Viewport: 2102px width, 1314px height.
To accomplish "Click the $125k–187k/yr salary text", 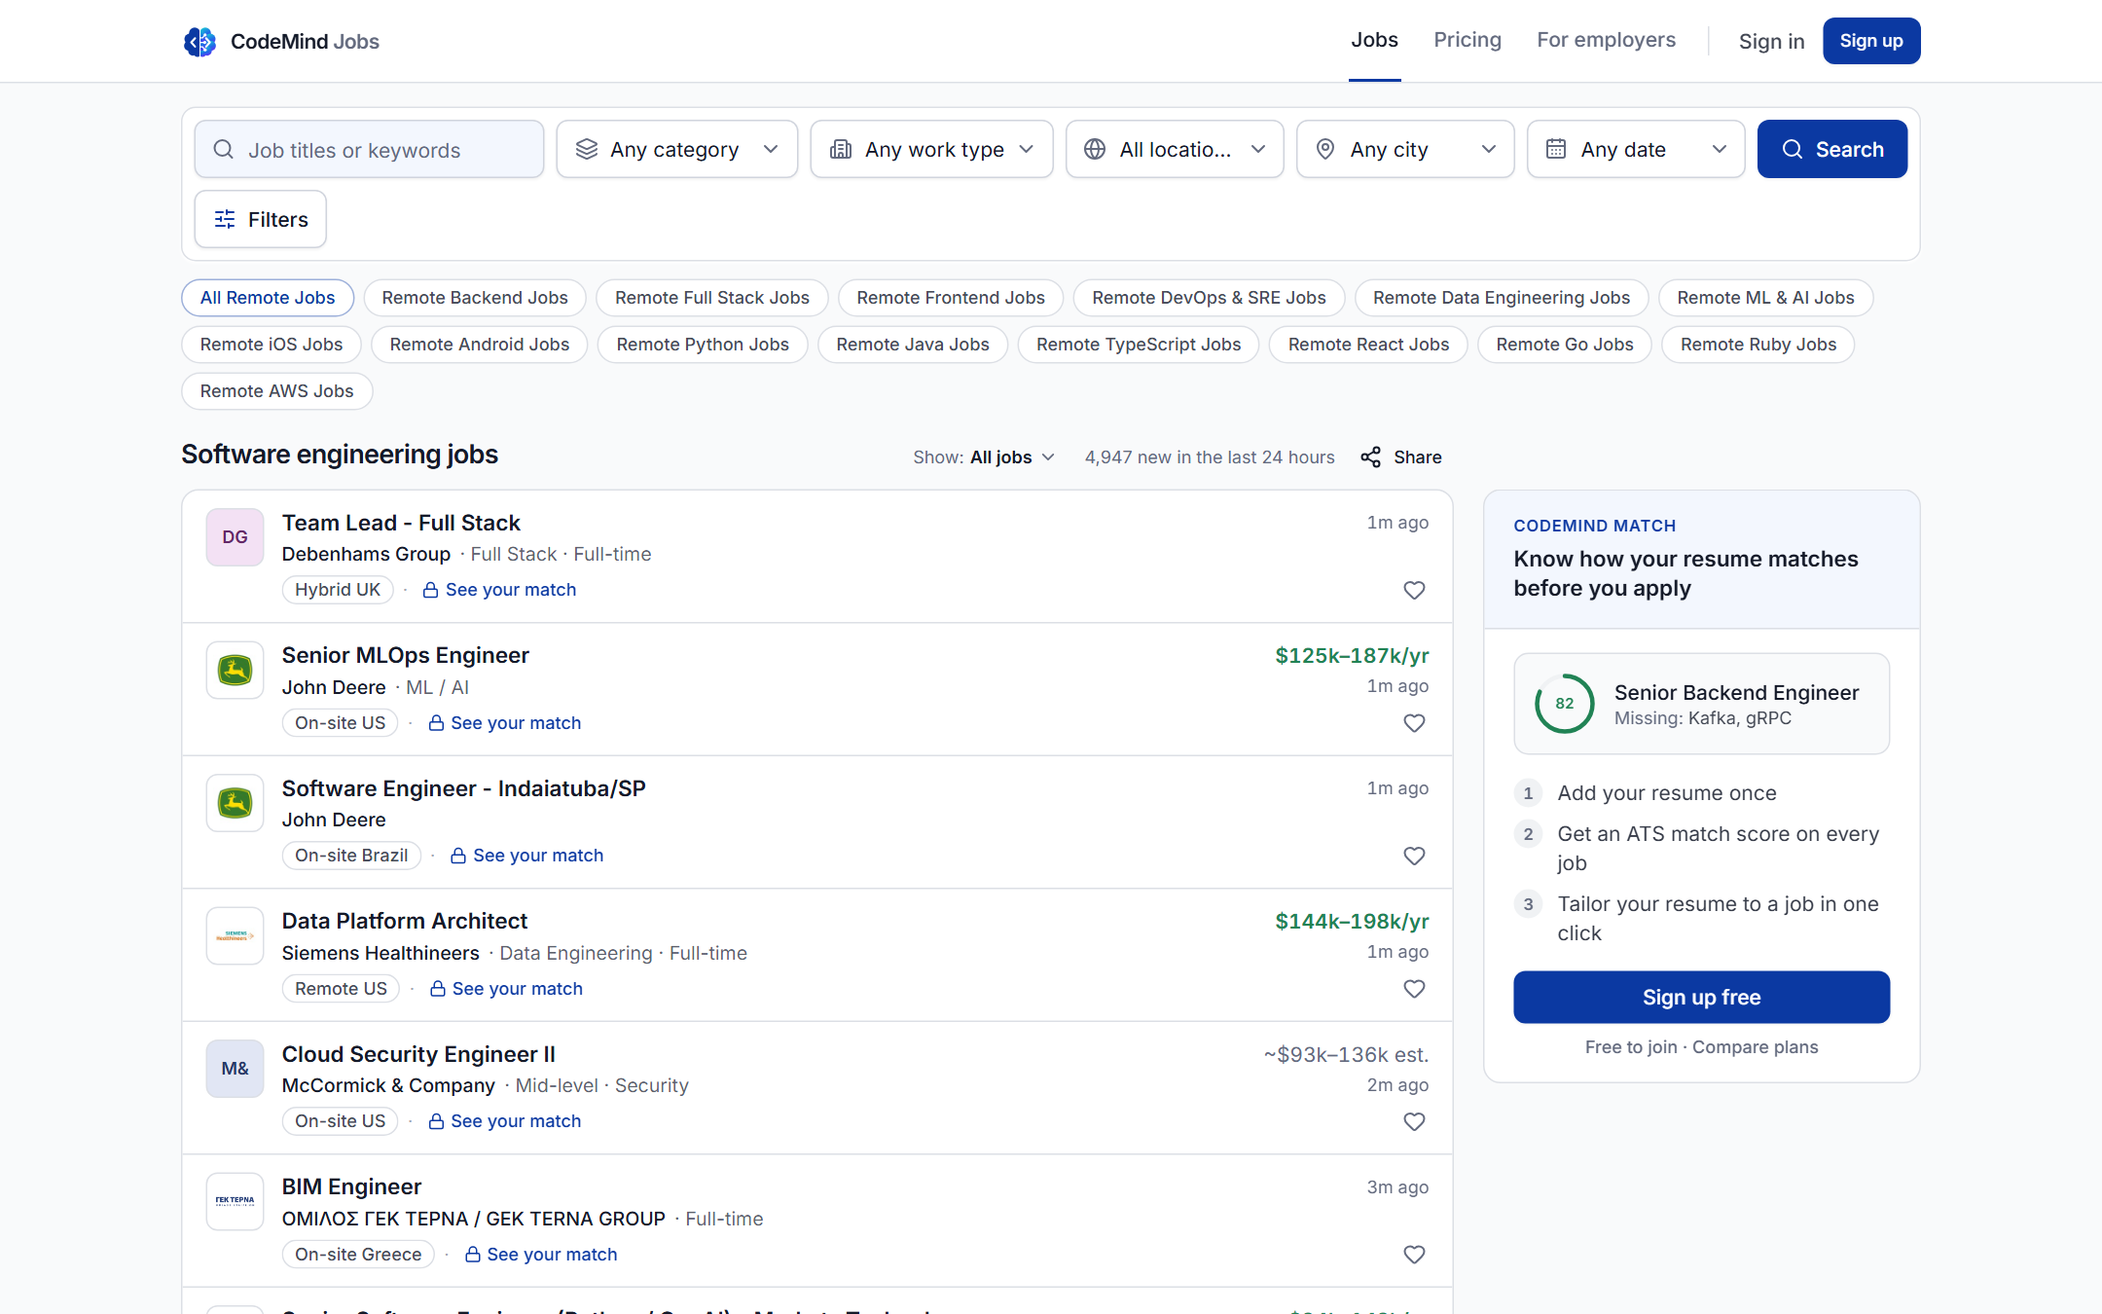I will pos(1352,655).
